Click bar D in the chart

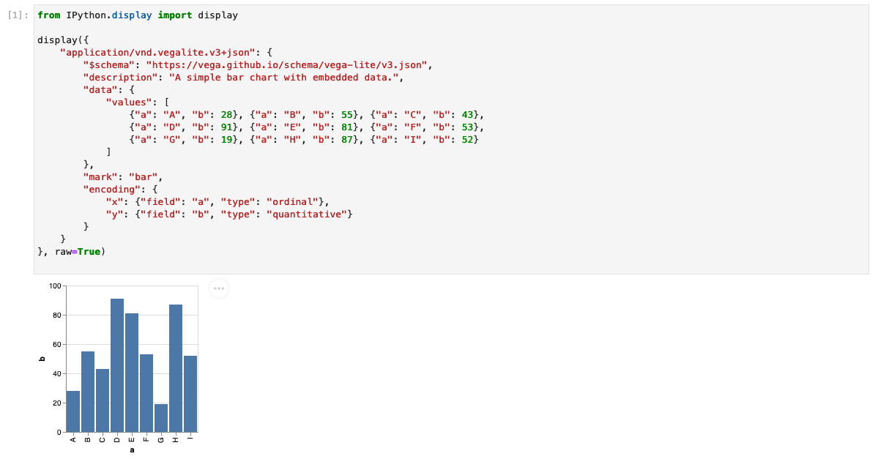(117, 365)
